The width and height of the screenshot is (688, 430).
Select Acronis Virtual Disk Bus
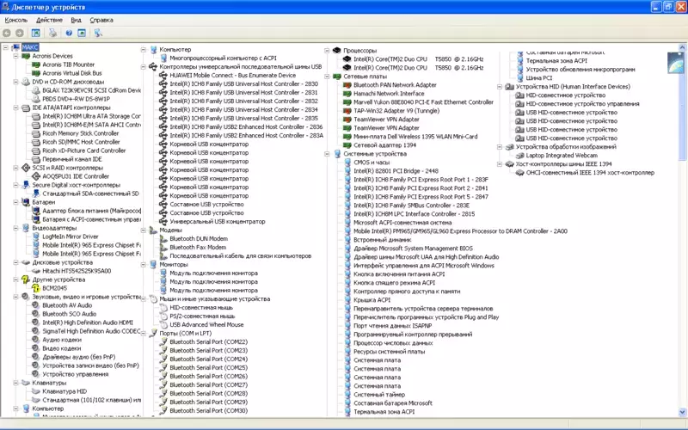click(72, 73)
